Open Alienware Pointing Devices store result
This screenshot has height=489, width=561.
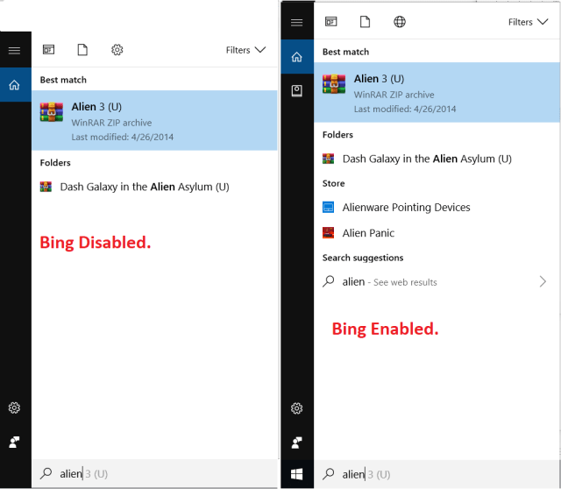(x=437, y=207)
